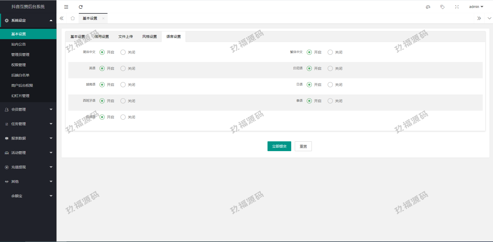Switch to the 文件上传 tab
Screen dimensions: 493x242
tap(126, 37)
